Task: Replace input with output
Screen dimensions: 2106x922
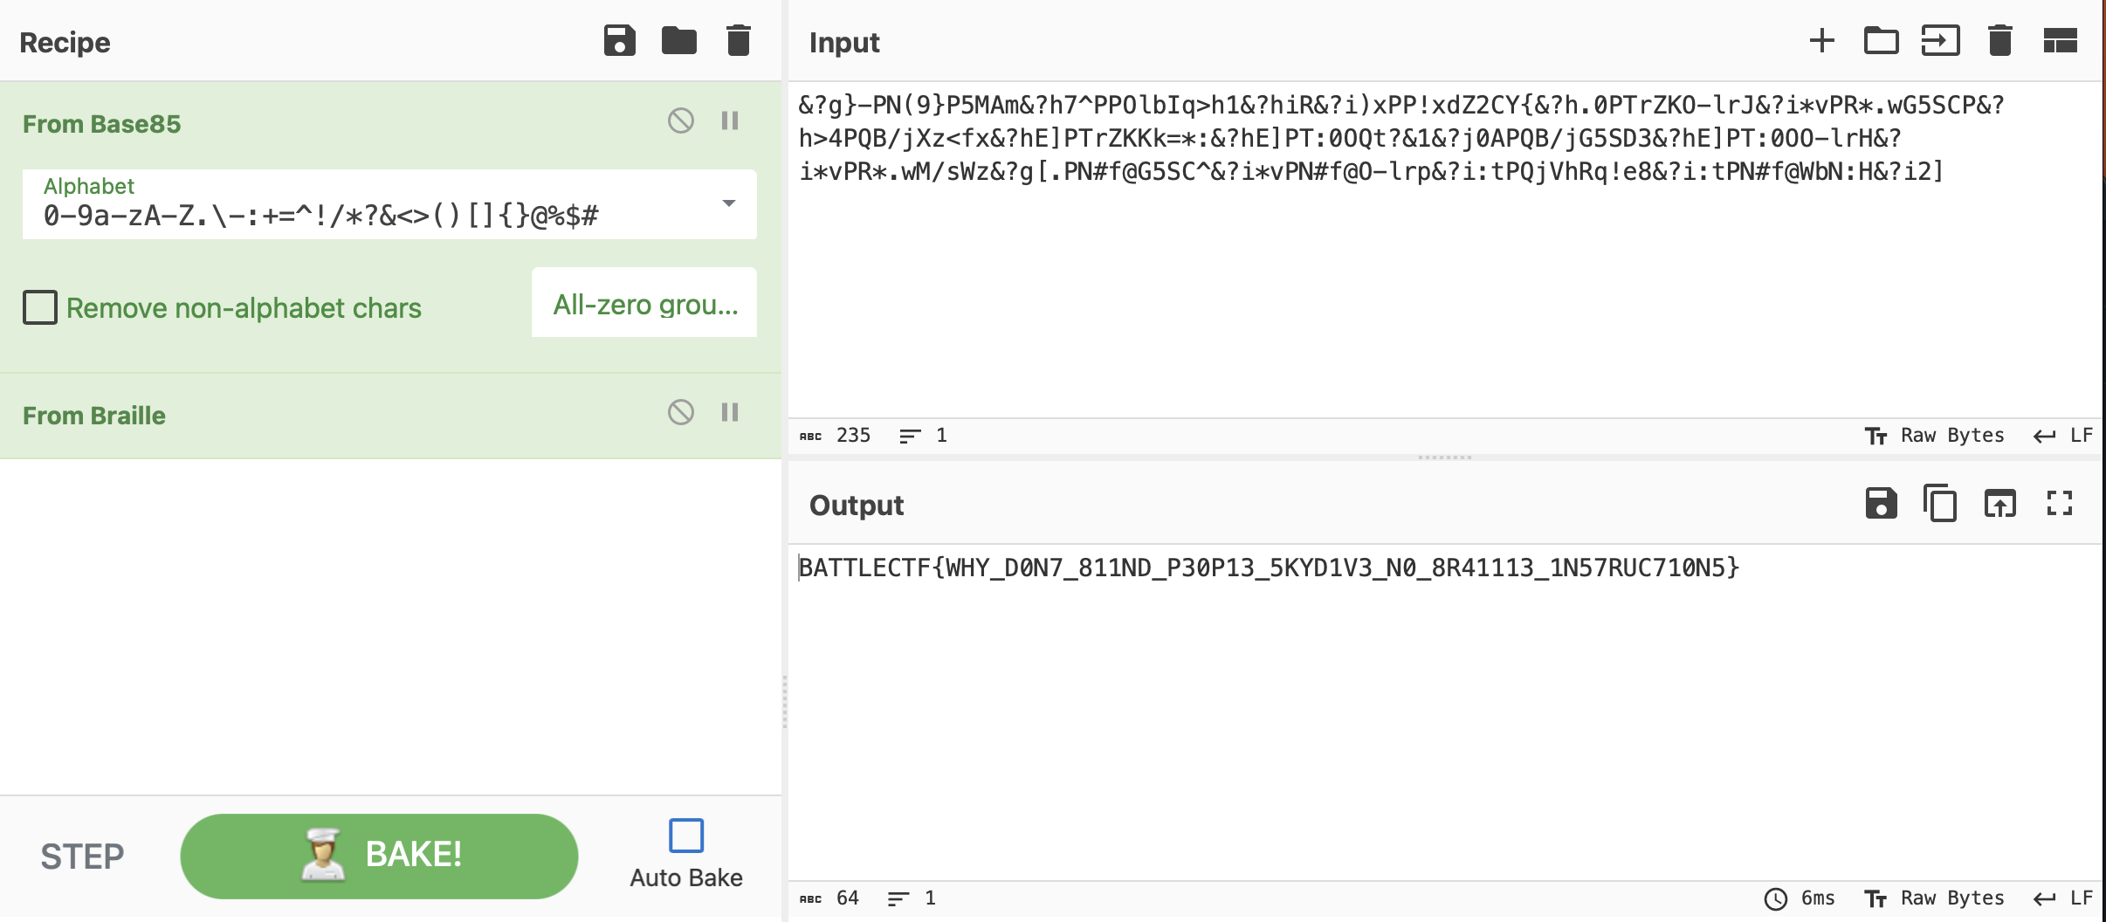Action: [1999, 504]
